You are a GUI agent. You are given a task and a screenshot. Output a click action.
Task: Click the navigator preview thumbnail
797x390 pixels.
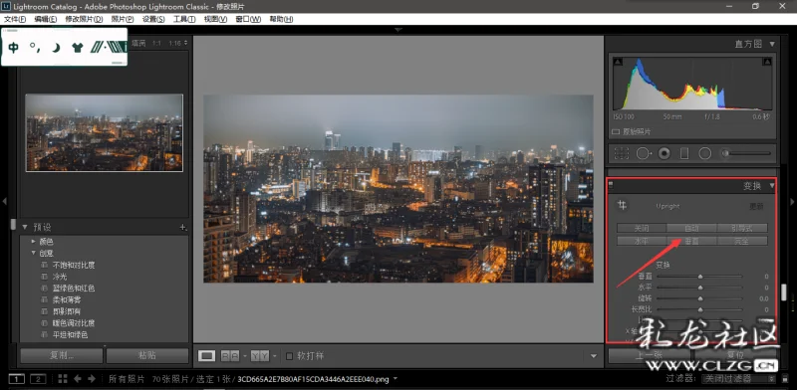coord(105,132)
